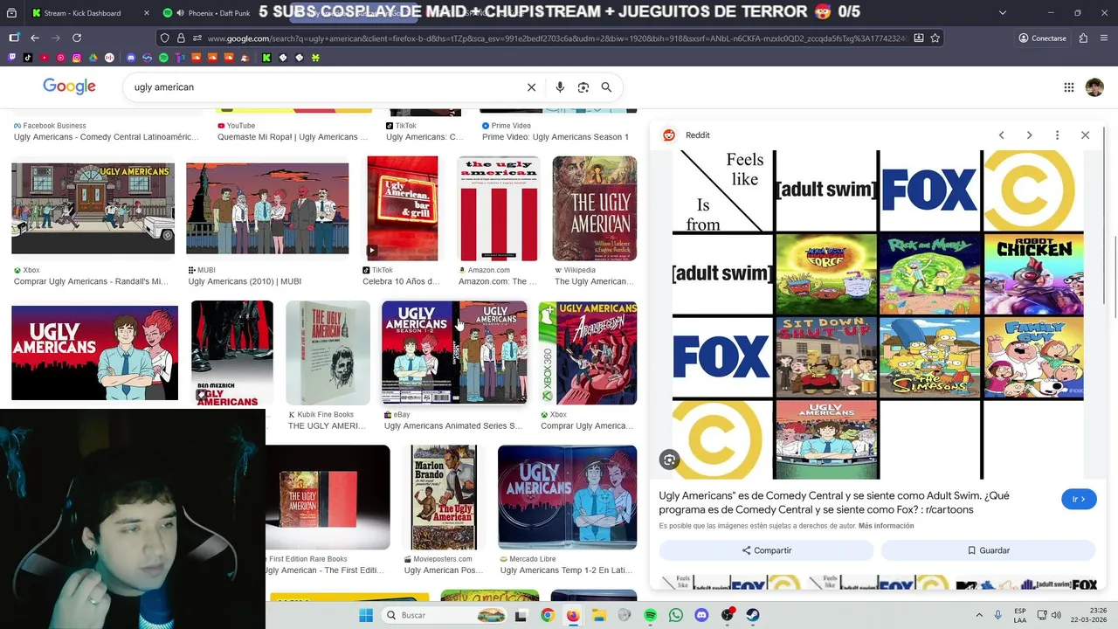Open Prime Video Ugly Americans Season 1 link
This screenshot has height=629, width=1118.
[555, 137]
